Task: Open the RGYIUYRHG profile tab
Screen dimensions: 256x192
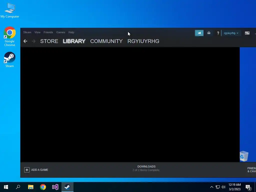Action: tap(143, 41)
